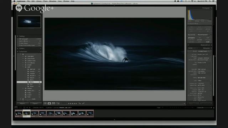228x128 pixels.
Task: Open the View menu
Action: click(60, 1)
